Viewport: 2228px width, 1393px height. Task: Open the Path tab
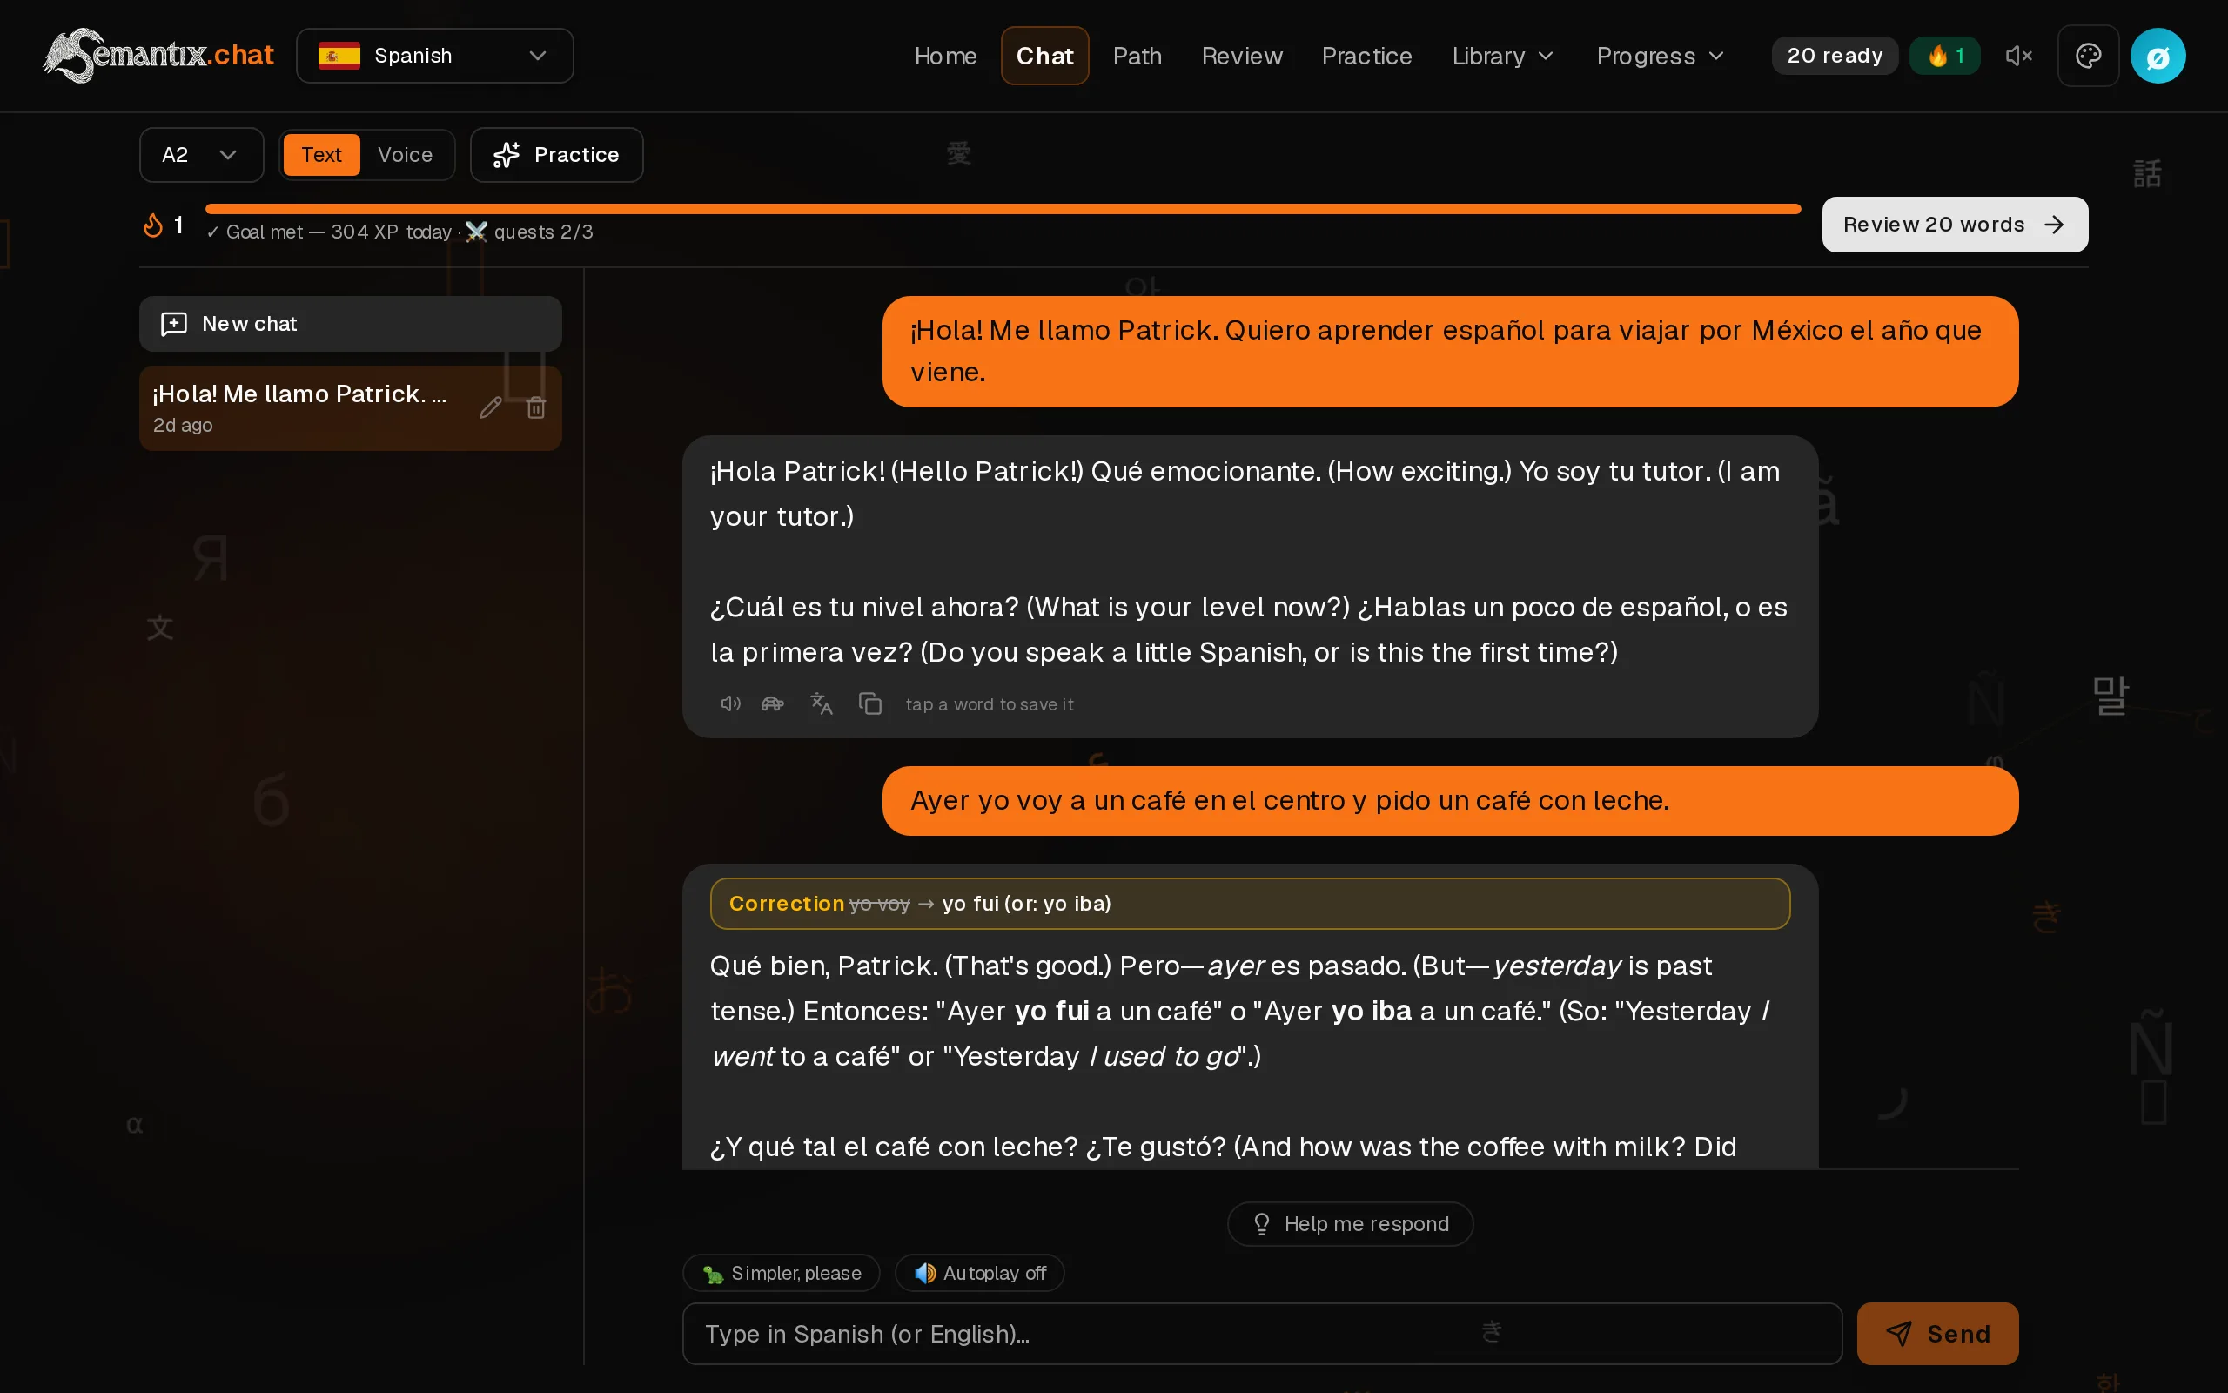point(1137,55)
